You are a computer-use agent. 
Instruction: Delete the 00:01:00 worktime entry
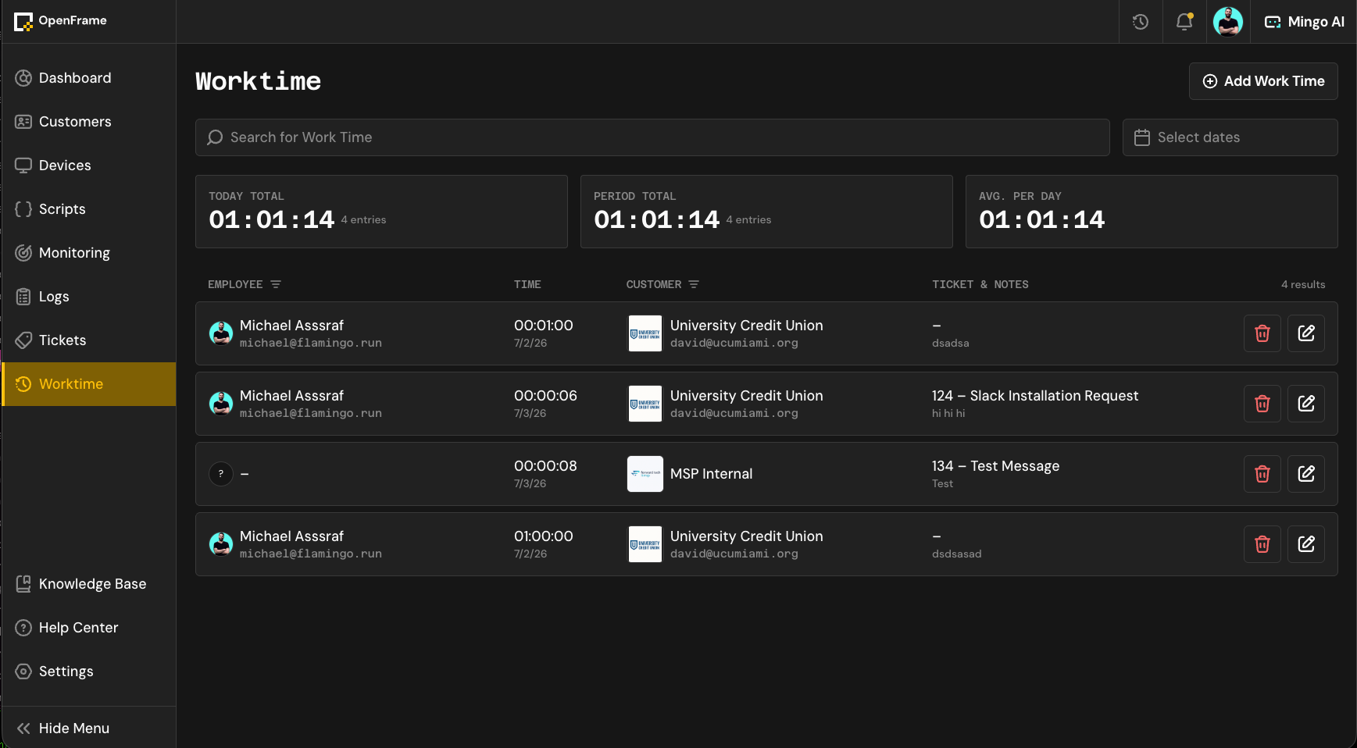pos(1262,333)
